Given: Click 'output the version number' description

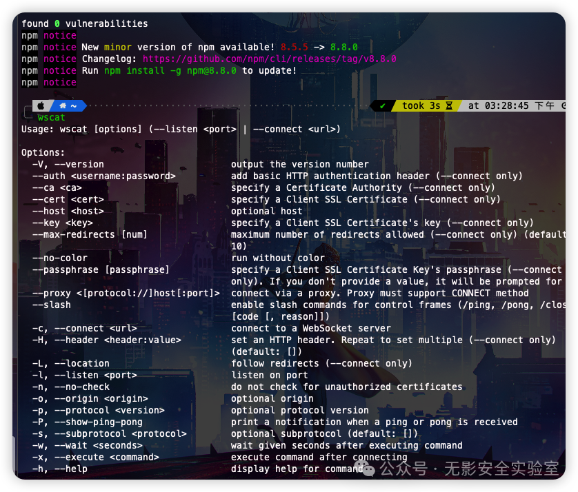Looking at the screenshot, I should point(300,164).
